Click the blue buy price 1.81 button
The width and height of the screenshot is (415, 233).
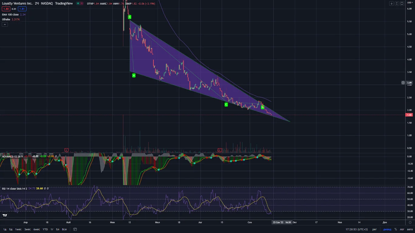pos(22,9)
